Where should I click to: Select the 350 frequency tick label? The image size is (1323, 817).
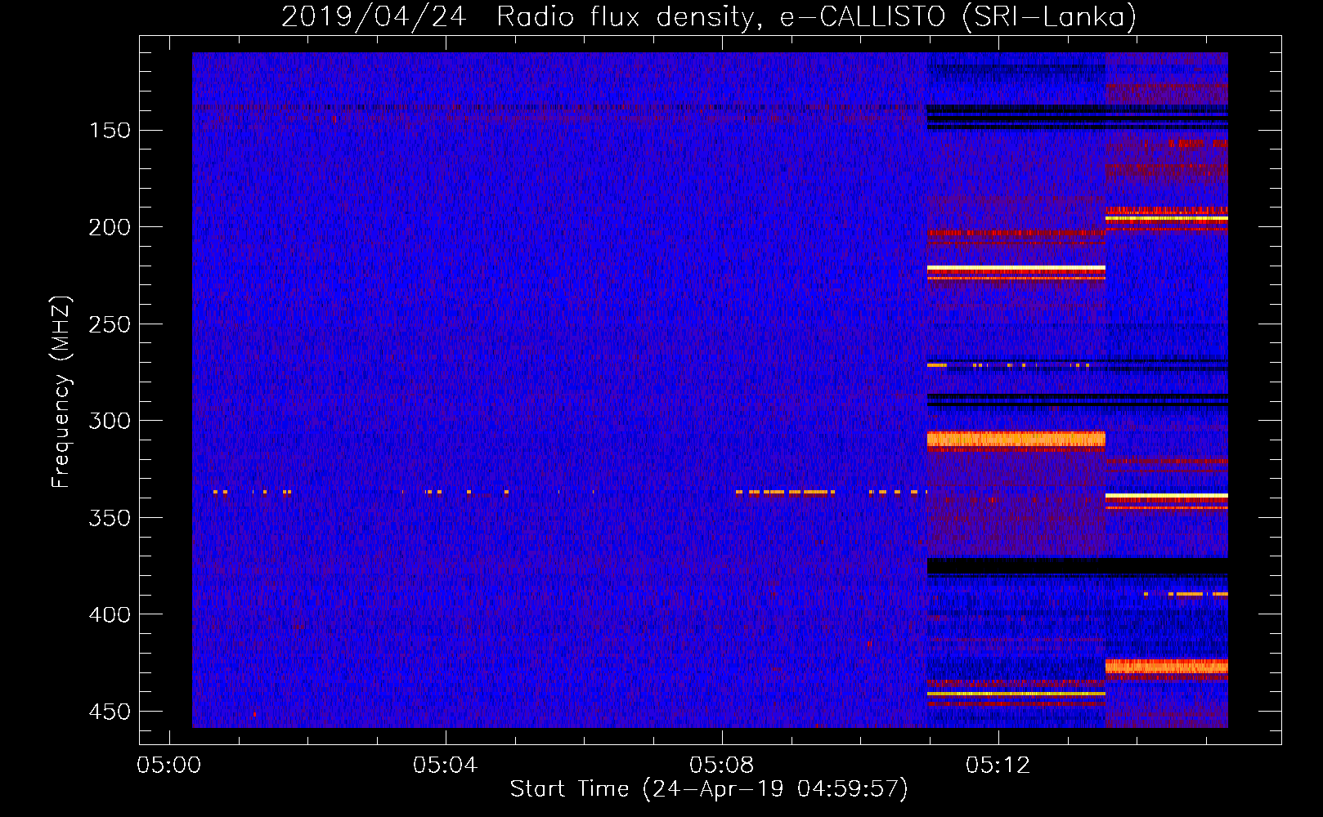pyautogui.click(x=110, y=518)
